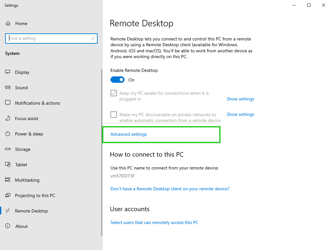Image resolution: width=331 pixels, height=250 pixels.
Task: Open Home settings page
Action: click(21, 23)
